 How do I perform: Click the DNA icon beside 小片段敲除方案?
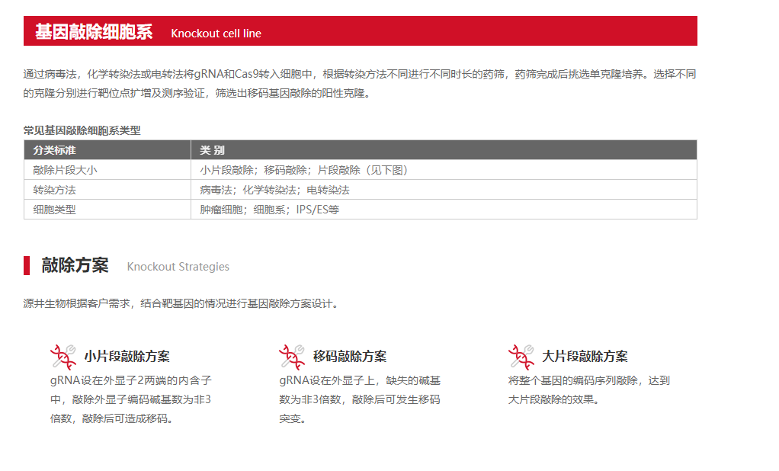pos(63,356)
